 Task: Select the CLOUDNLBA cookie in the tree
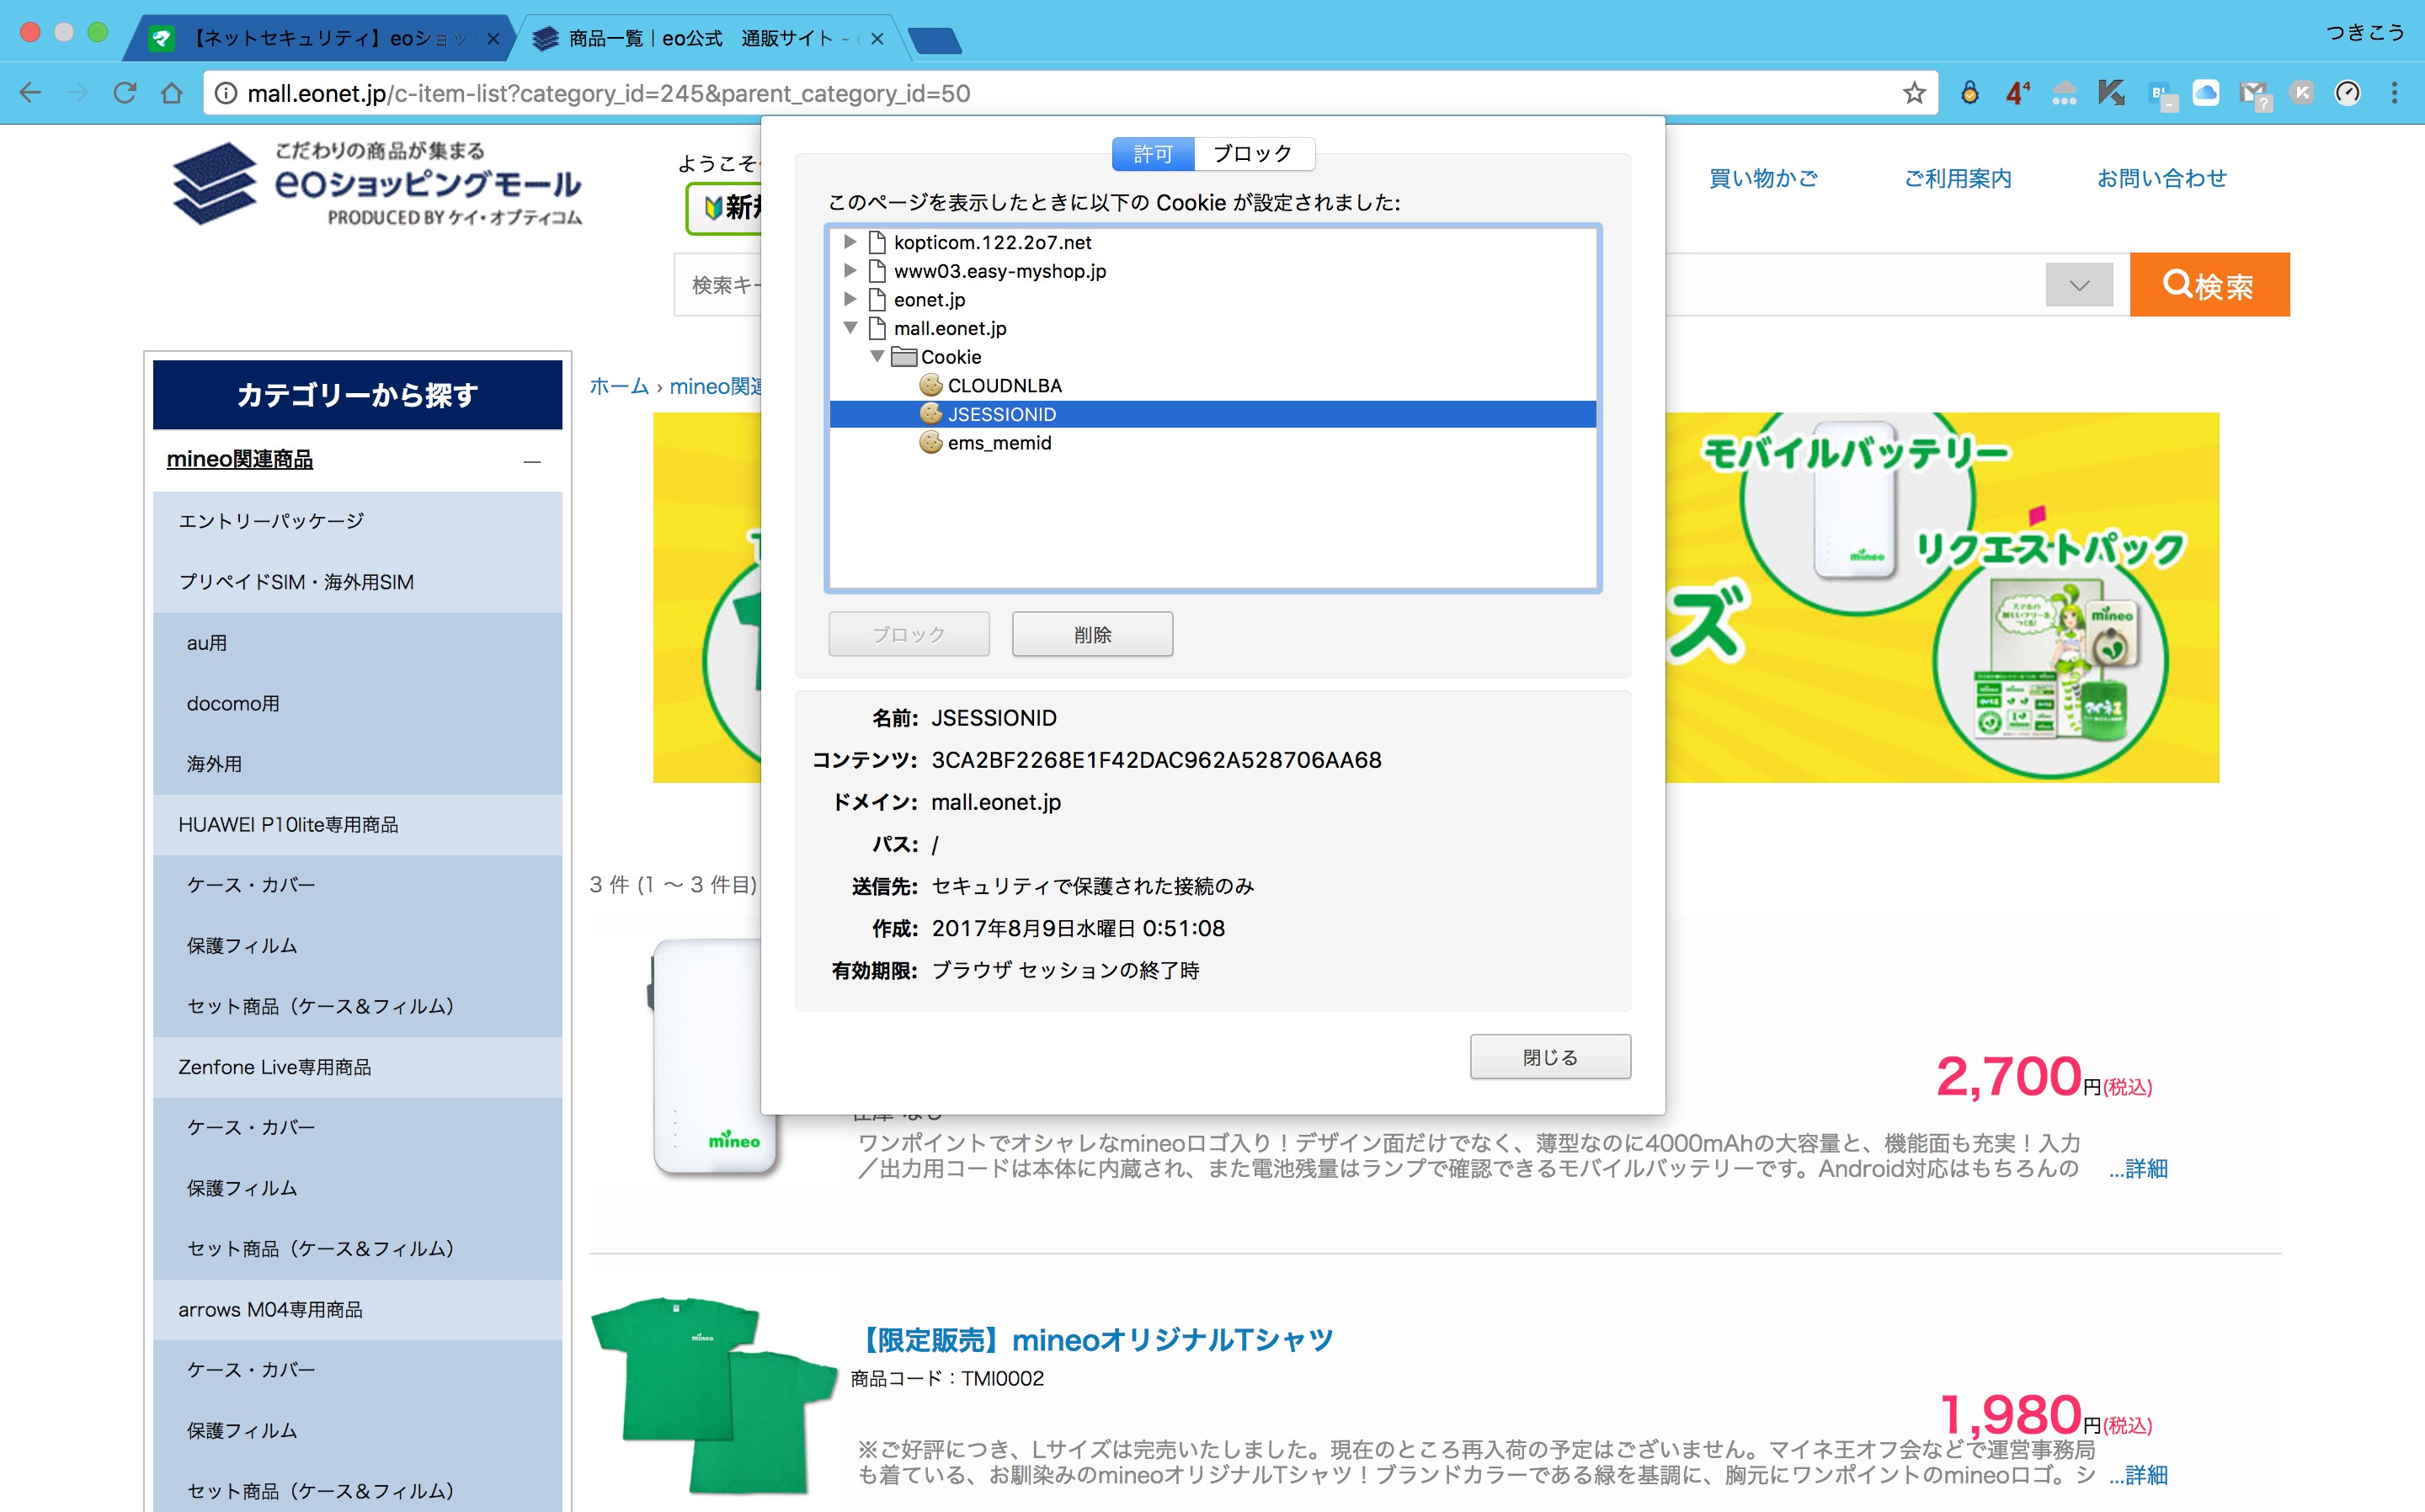(1003, 386)
